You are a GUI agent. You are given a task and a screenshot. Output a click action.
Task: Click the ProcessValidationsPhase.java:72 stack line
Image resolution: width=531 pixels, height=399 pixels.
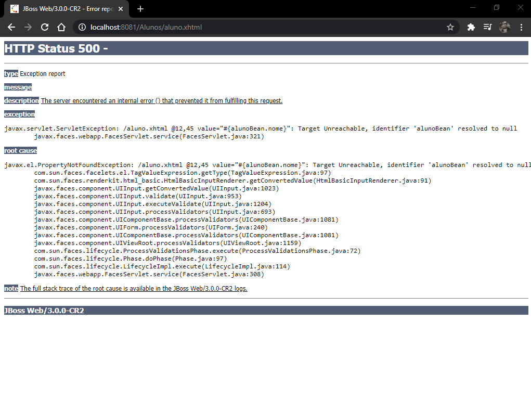pyautogui.click(x=197, y=251)
